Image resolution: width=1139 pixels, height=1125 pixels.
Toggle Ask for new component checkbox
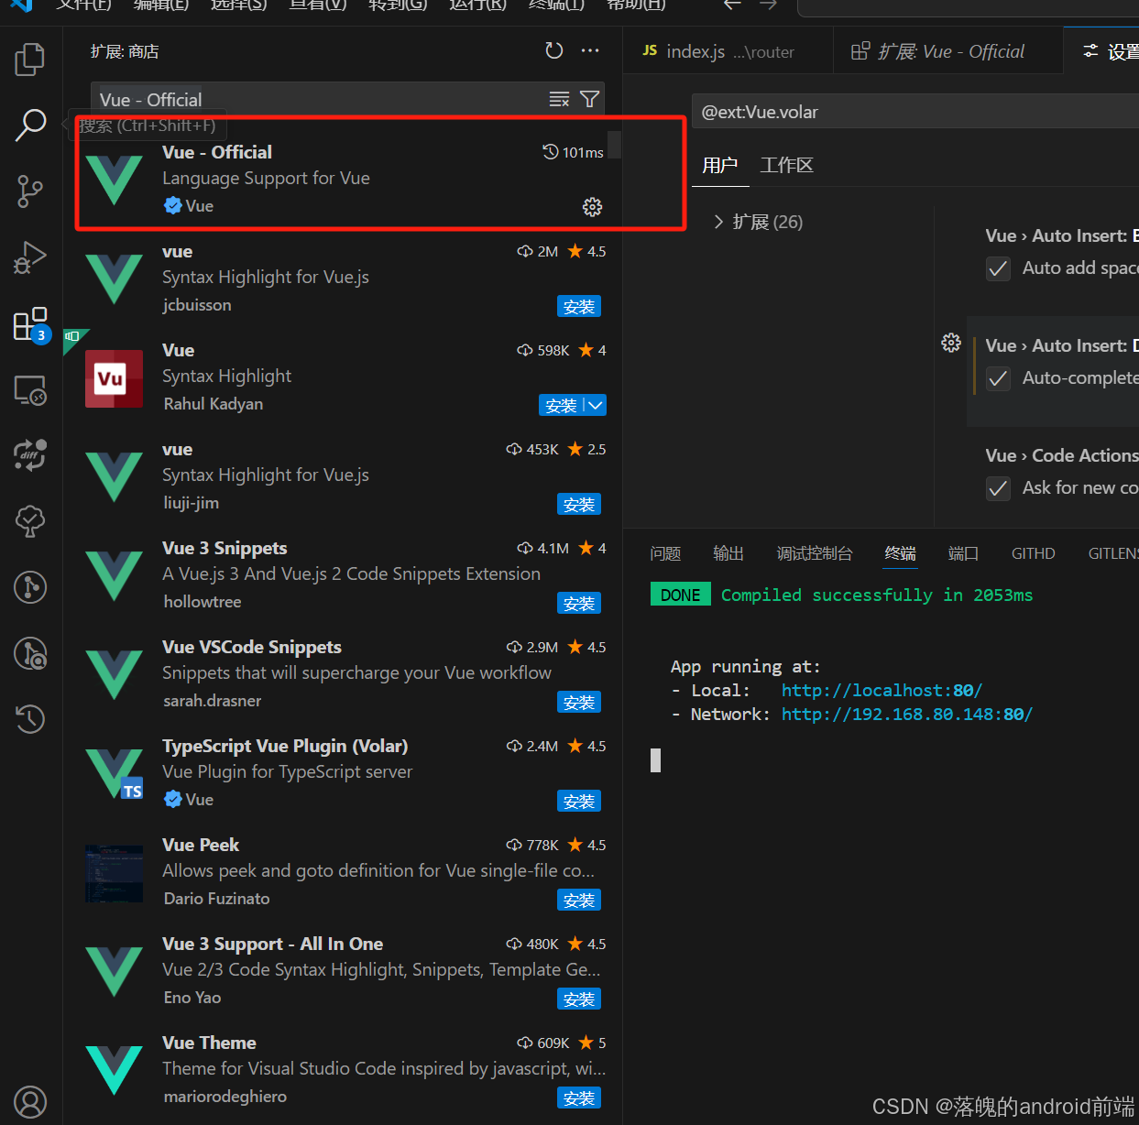coord(998,488)
